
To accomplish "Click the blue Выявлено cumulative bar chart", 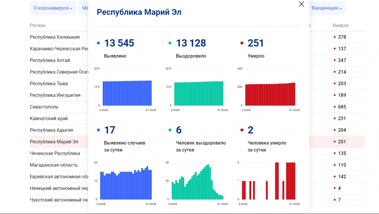I will click(127, 93).
